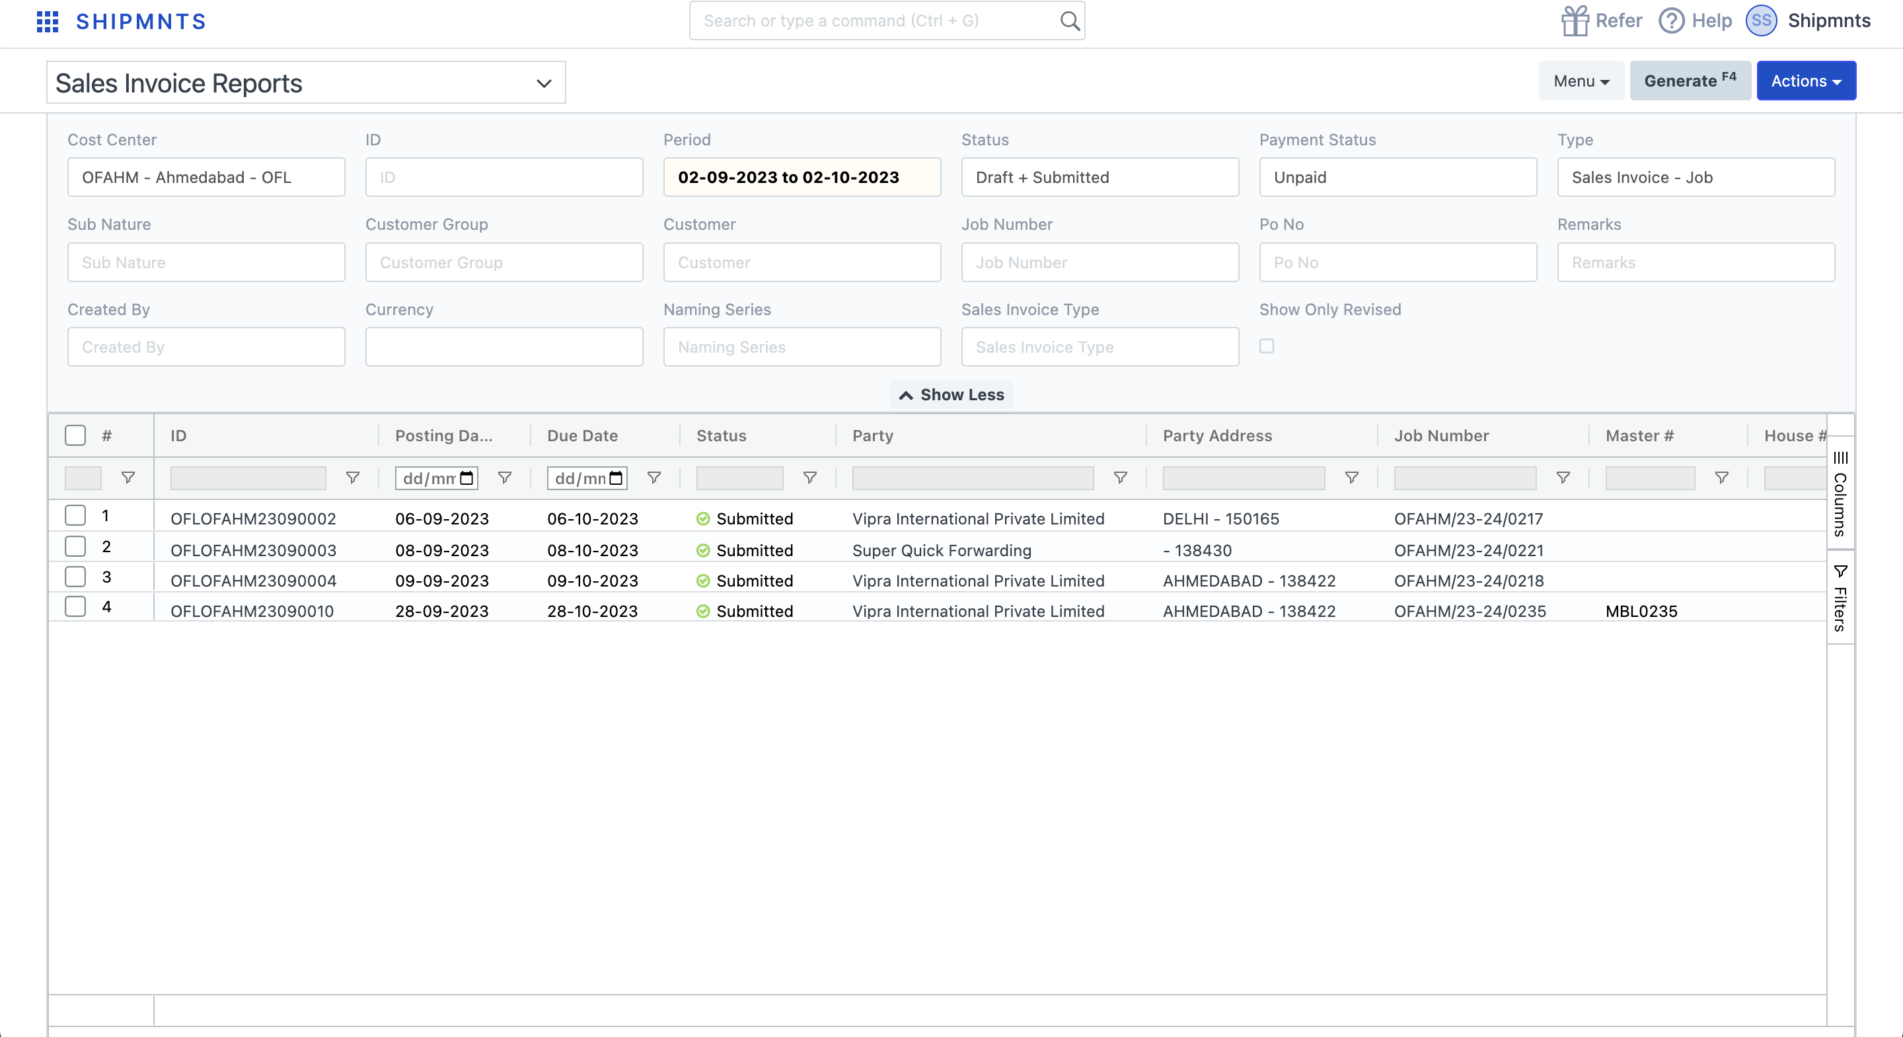Viewport: 1903px width, 1037px height.
Task: Open the Cost Center OFAHM field
Action: click(206, 177)
